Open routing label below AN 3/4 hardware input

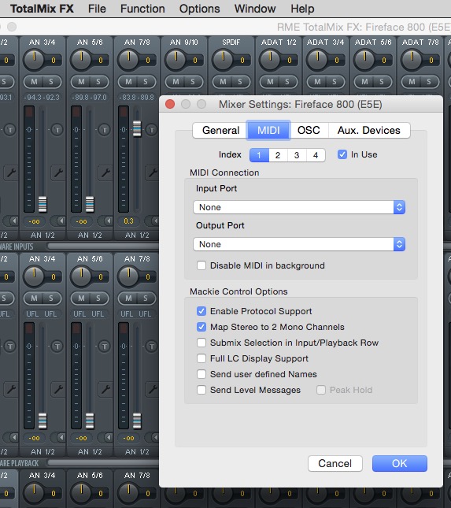pyautogui.click(x=43, y=235)
